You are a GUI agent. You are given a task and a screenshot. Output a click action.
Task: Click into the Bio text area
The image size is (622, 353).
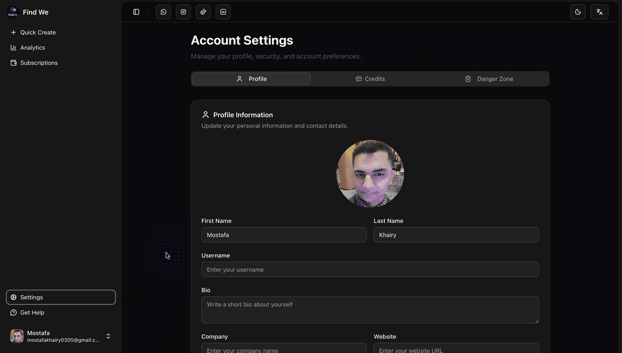pos(370,309)
